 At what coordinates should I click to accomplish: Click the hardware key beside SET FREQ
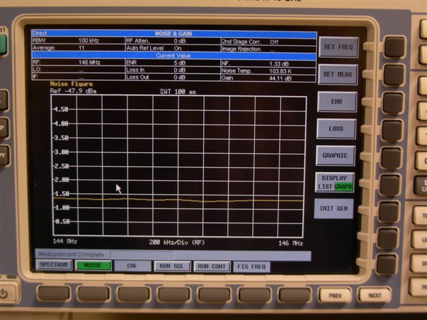394,47
